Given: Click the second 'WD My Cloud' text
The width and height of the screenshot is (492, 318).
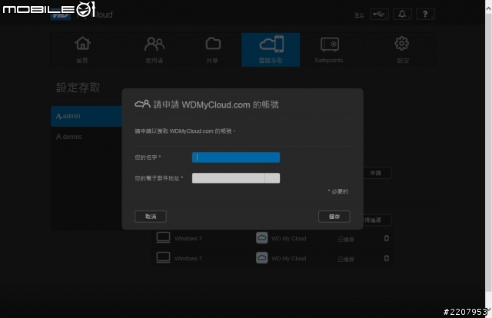Looking at the screenshot, I should (289, 259).
